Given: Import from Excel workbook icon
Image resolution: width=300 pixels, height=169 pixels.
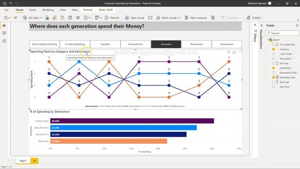Looking at the screenshot, I should (47, 18).
